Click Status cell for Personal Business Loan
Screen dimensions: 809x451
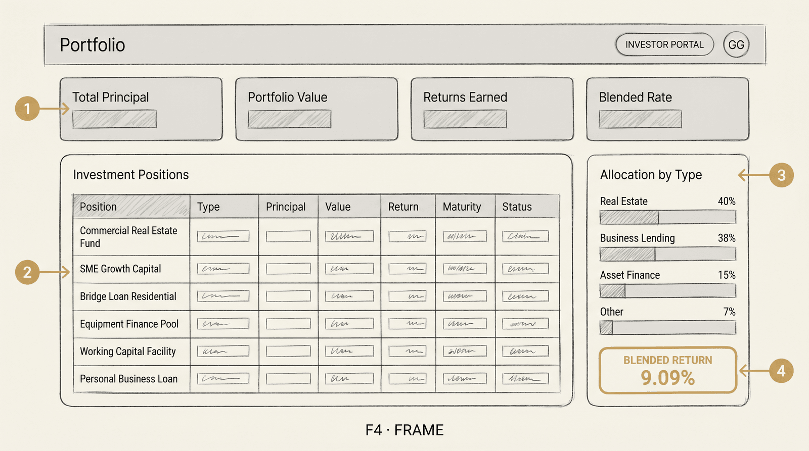click(525, 378)
